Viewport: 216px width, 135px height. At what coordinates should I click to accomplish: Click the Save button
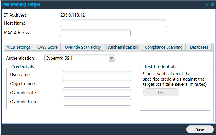coord(200,129)
